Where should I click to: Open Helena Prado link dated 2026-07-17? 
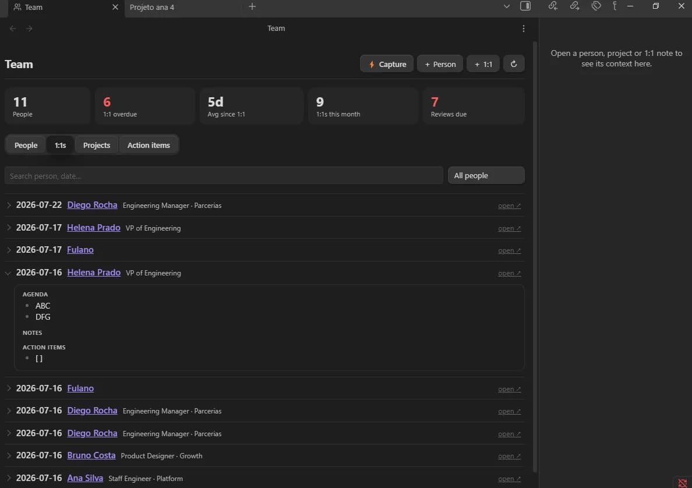pos(94,228)
